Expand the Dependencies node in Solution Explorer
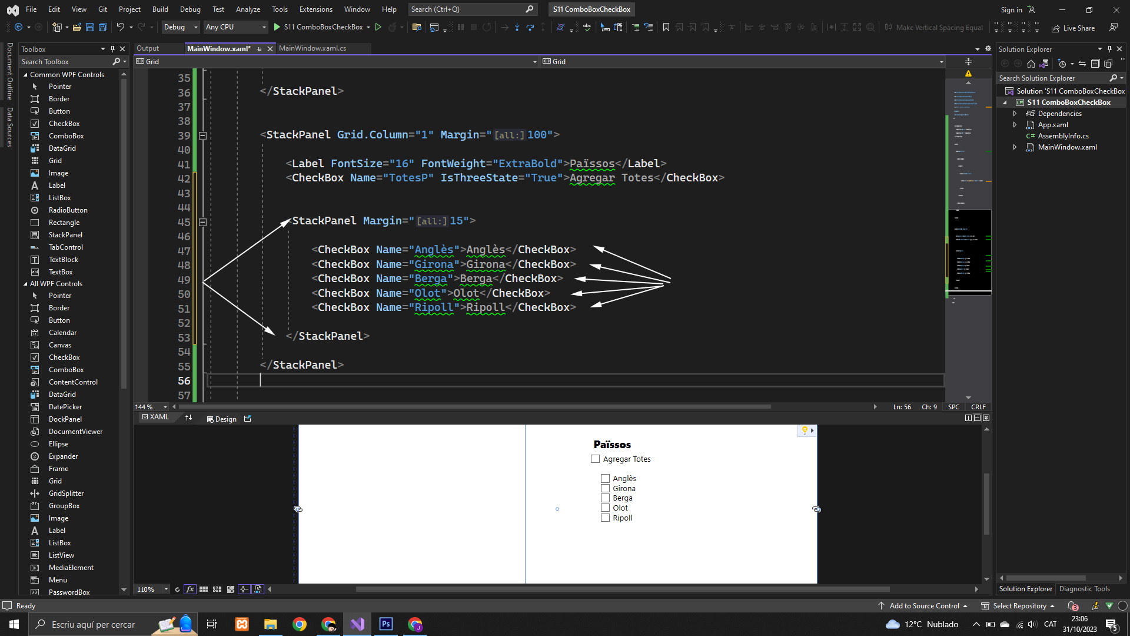 [1015, 114]
